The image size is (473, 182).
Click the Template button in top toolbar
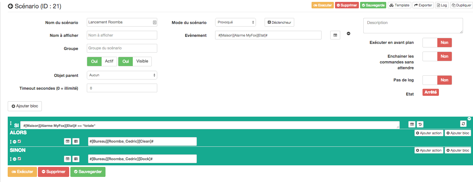[399, 5]
